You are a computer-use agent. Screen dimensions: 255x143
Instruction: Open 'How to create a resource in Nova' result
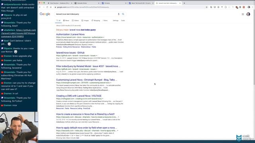point(85,114)
